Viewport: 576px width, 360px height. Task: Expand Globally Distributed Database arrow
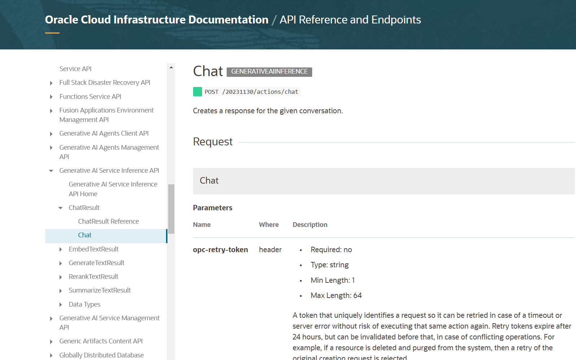[x=51, y=355]
